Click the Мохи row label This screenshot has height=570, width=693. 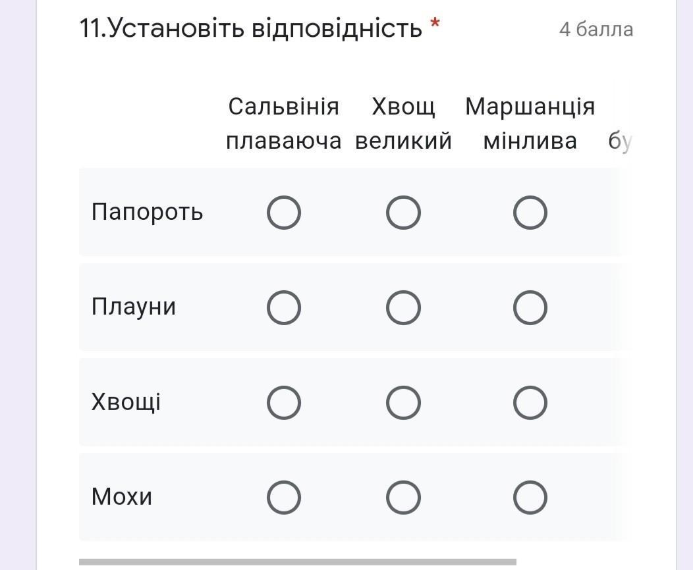click(x=122, y=496)
